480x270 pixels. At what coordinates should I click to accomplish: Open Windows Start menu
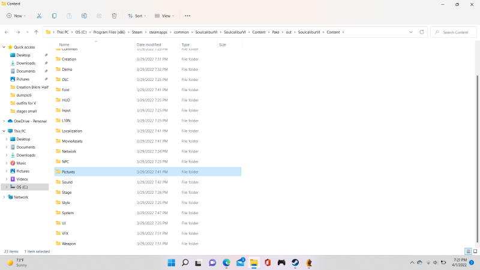click(x=172, y=263)
